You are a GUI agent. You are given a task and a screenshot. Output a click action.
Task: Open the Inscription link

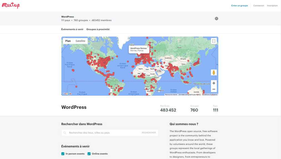pos(272,6)
